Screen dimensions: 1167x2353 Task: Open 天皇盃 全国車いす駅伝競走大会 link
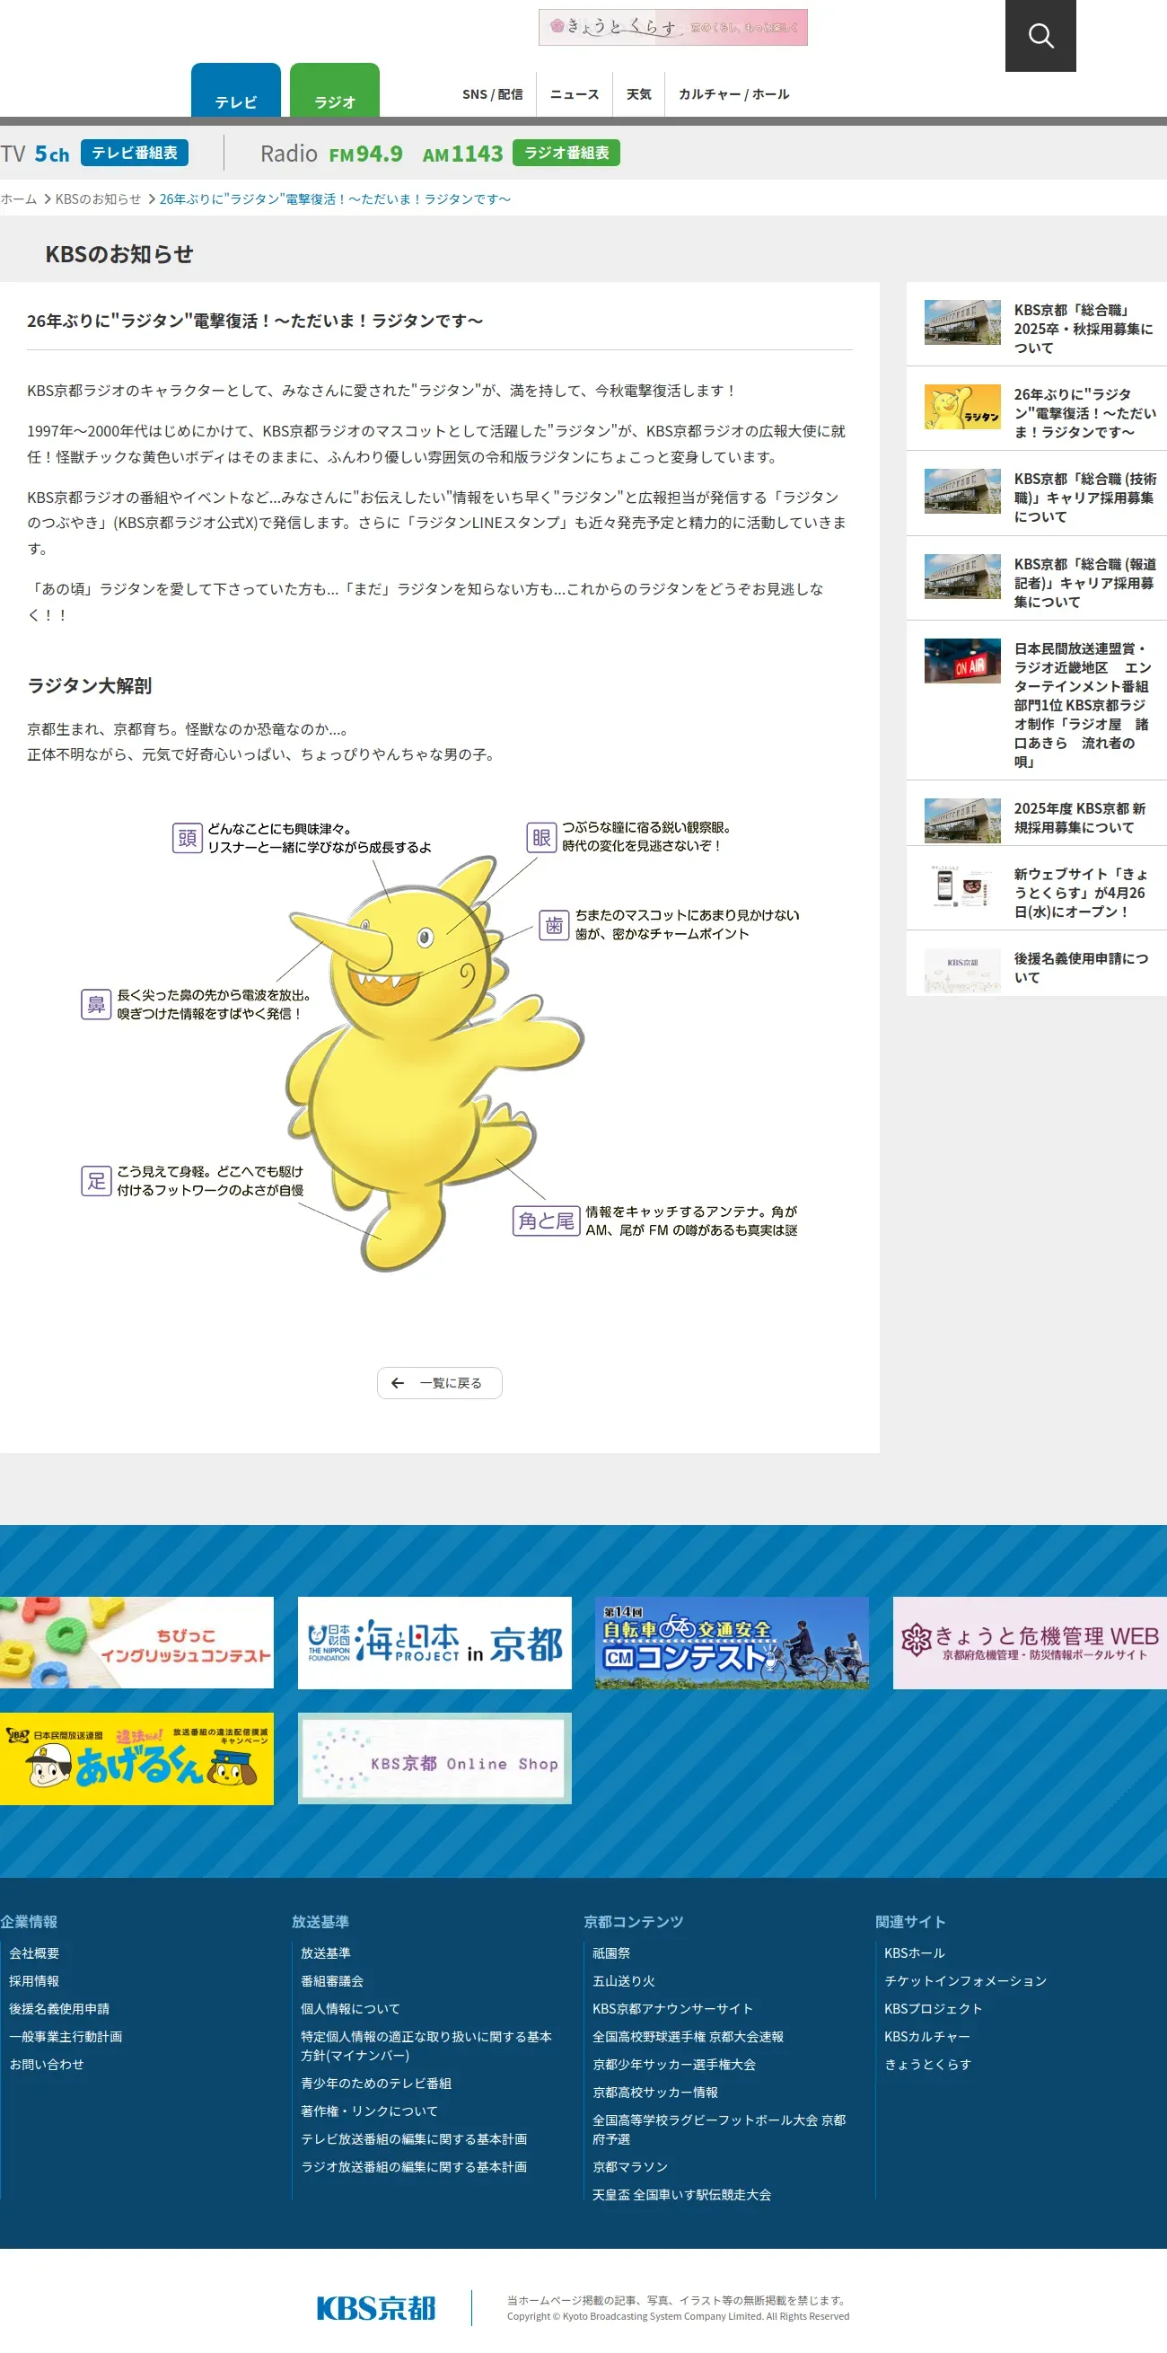coord(682,2194)
